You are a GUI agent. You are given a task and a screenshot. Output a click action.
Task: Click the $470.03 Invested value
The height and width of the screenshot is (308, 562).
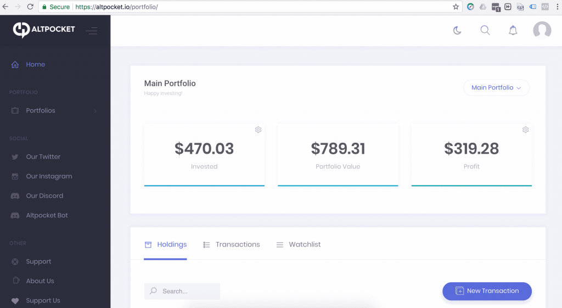click(x=204, y=148)
